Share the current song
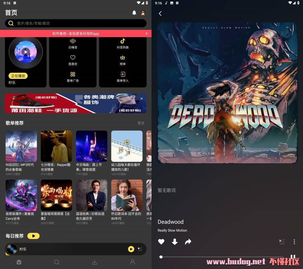 pos(188,242)
